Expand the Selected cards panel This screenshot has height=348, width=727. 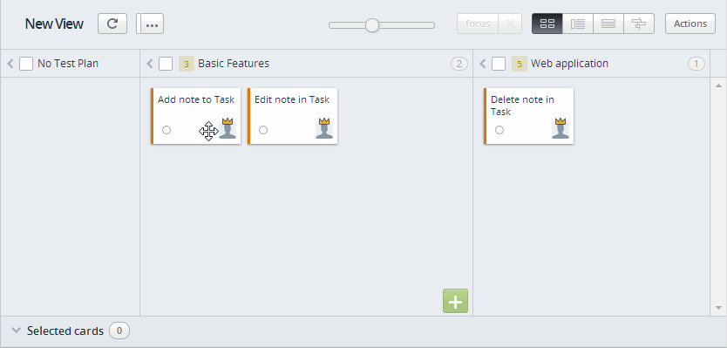17,331
